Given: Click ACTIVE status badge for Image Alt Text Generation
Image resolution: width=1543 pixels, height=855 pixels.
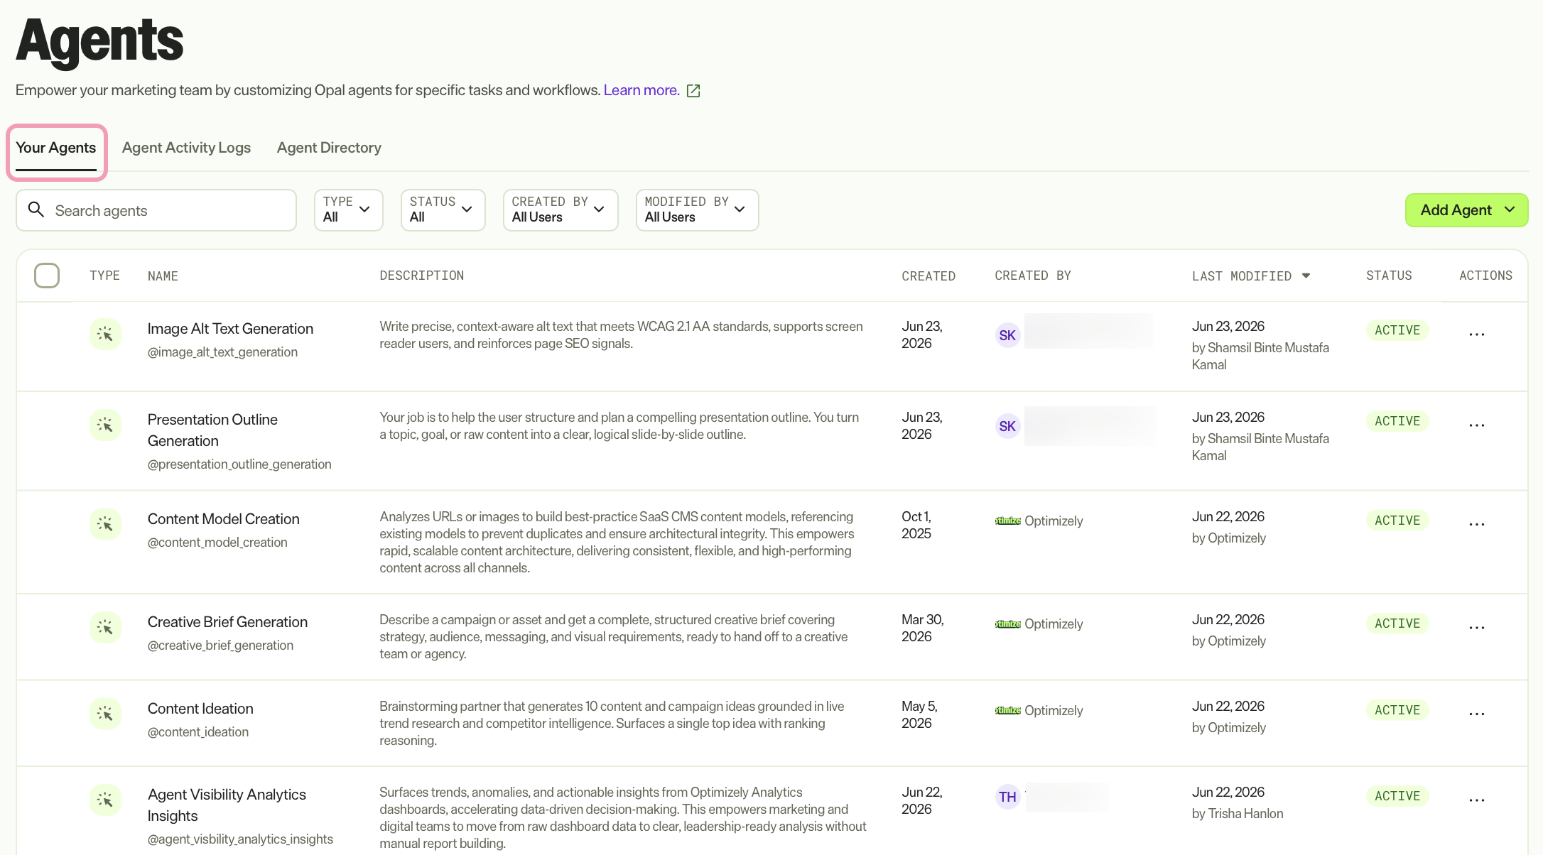Looking at the screenshot, I should (x=1397, y=330).
